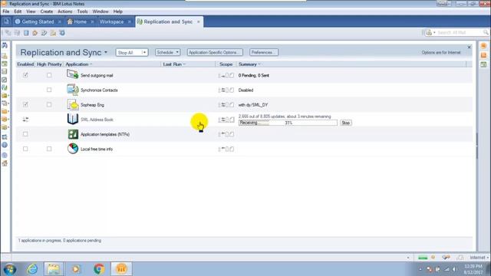Click the Scope column header
Image resolution: width=491 pixels, height=276 pixels.
226,64
